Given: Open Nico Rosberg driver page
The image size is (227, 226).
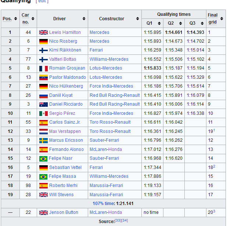Looking at the screenshot, I should pos(63,41).
